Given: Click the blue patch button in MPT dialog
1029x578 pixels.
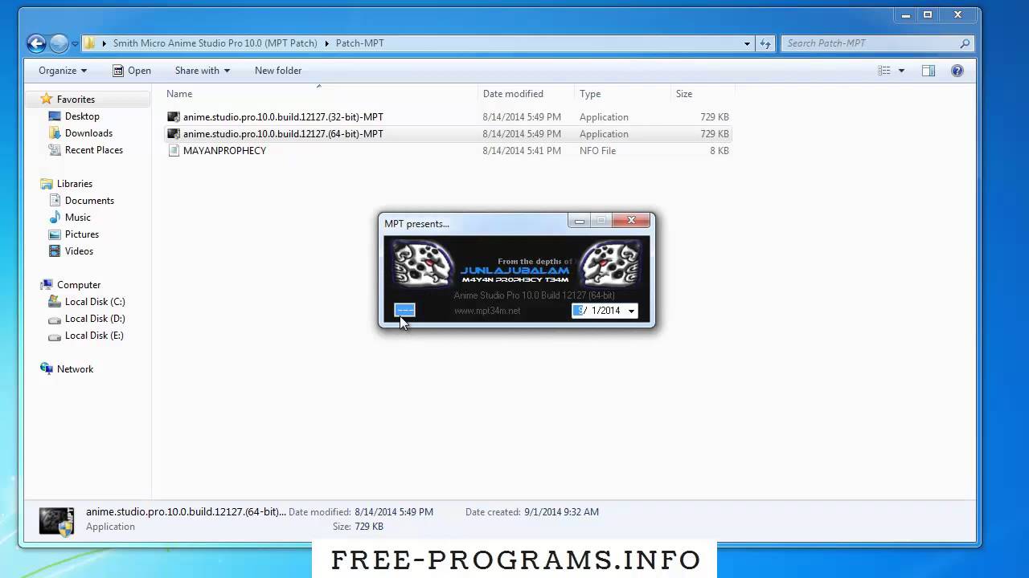Looking at the screenshot, I should [404, 311].
